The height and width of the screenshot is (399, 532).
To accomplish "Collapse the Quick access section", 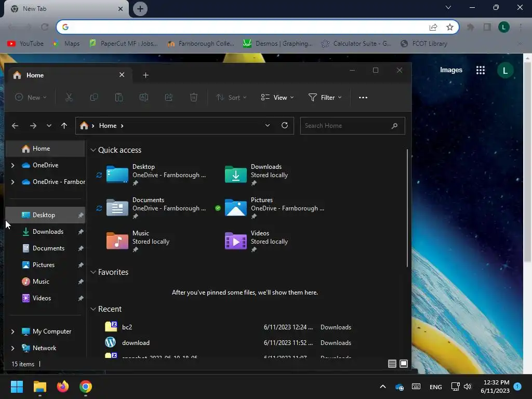I will pos(93,150).
